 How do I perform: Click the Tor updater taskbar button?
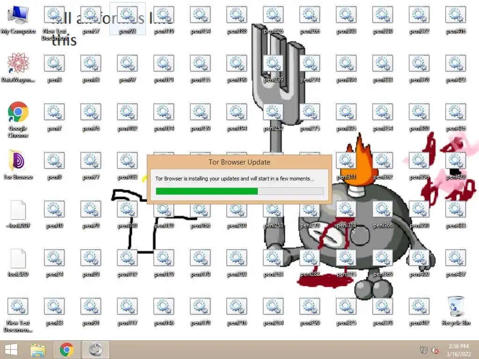(96, 350)
